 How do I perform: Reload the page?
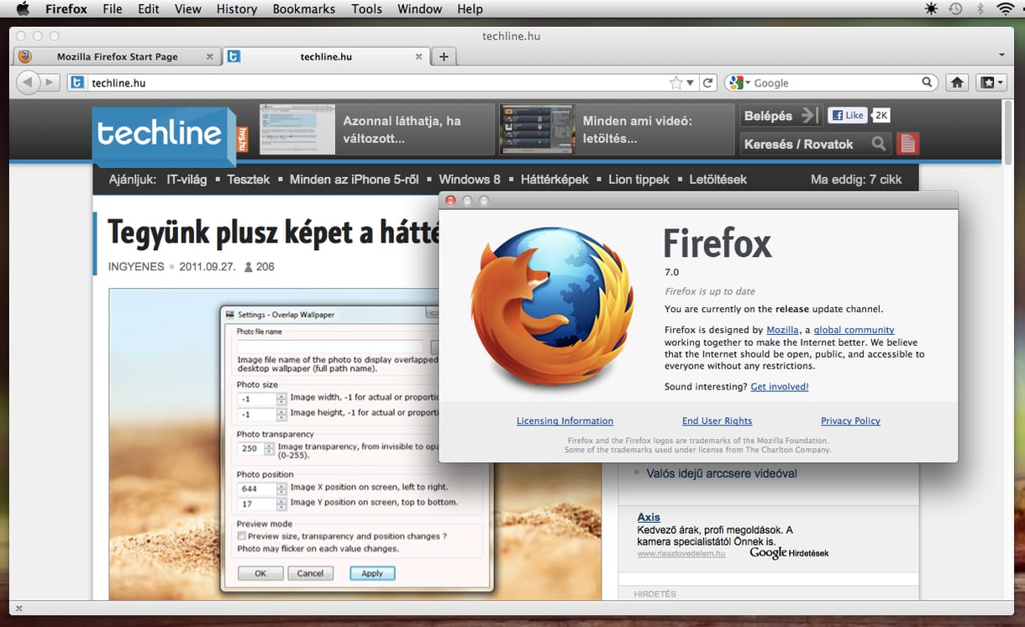pos(708,82)
